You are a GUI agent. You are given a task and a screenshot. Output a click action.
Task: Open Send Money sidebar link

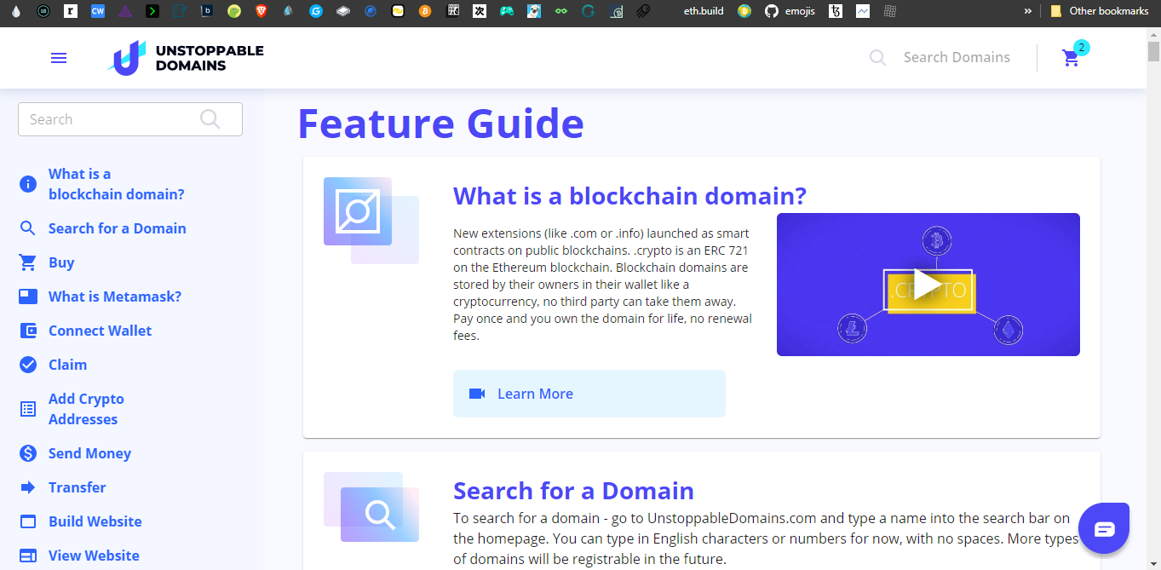coord(89,453)
